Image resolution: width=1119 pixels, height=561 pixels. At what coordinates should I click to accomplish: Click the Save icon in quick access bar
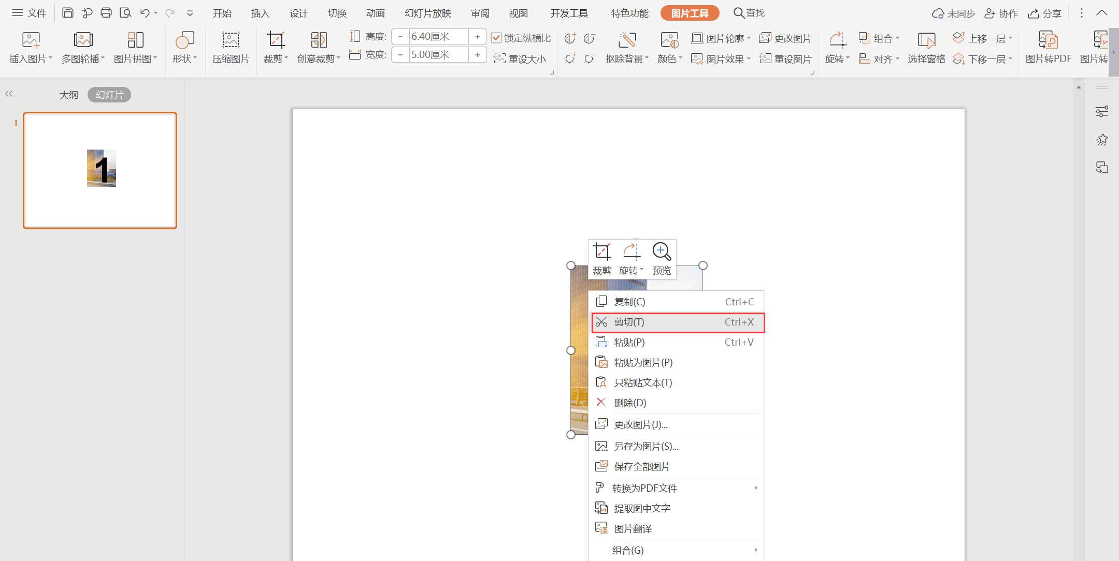(67, 13)
